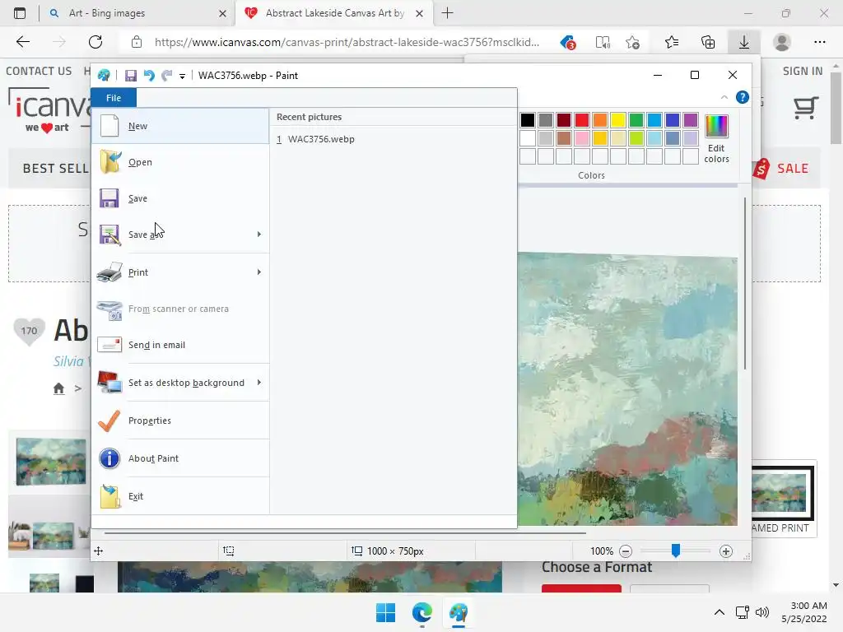Click the Exit icon in File menu

click(x=110, y=496)
